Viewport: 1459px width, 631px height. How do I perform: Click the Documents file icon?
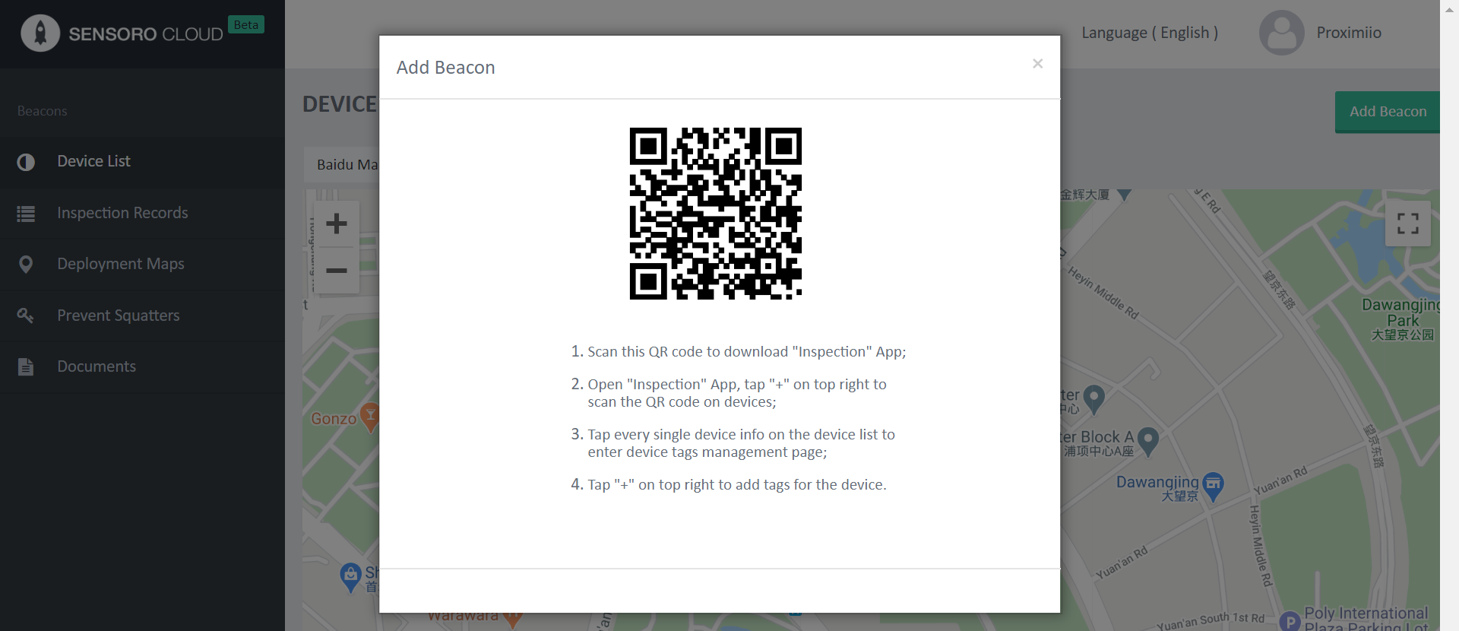coord(26,367)
